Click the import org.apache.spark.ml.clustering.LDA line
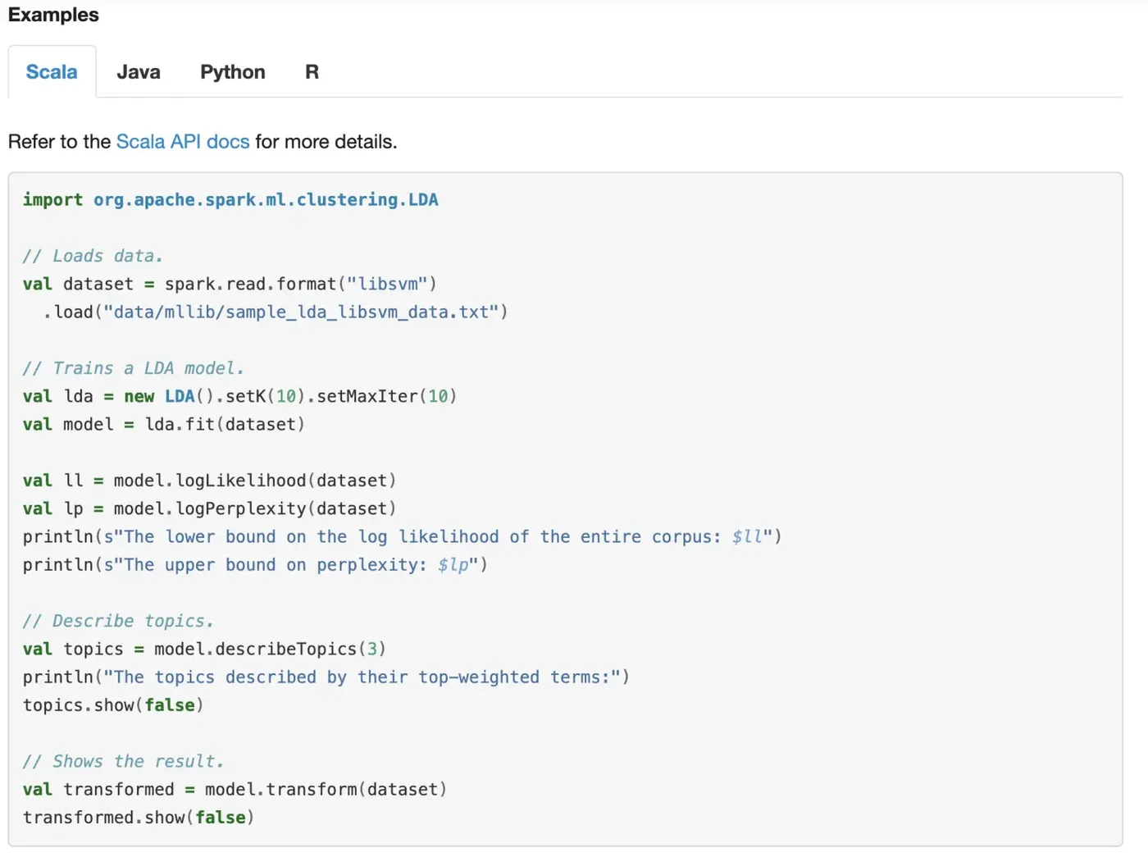This screenshot has width=1148, height=857. click(230, 200)
